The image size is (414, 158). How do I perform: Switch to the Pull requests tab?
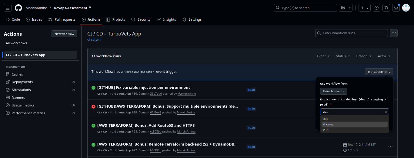coord(62,19)
